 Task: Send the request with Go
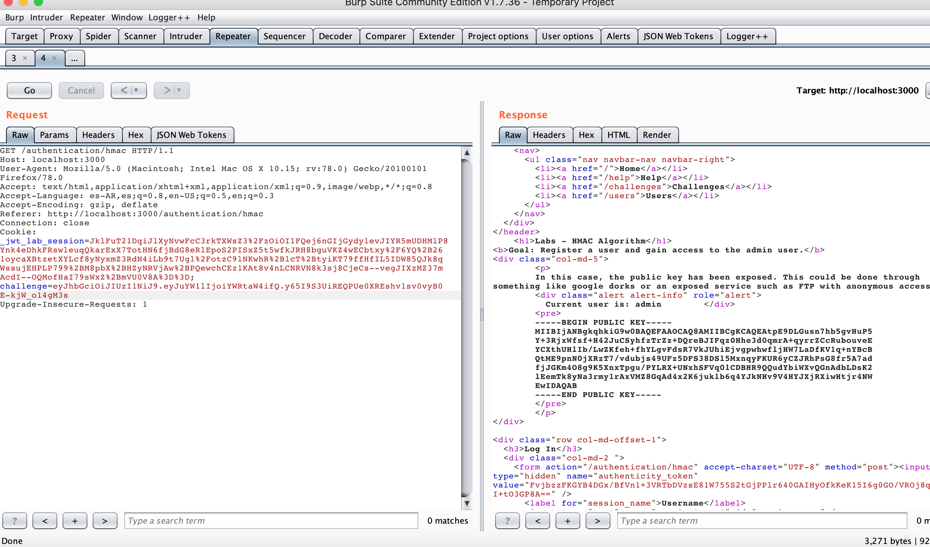click(29, 90)
